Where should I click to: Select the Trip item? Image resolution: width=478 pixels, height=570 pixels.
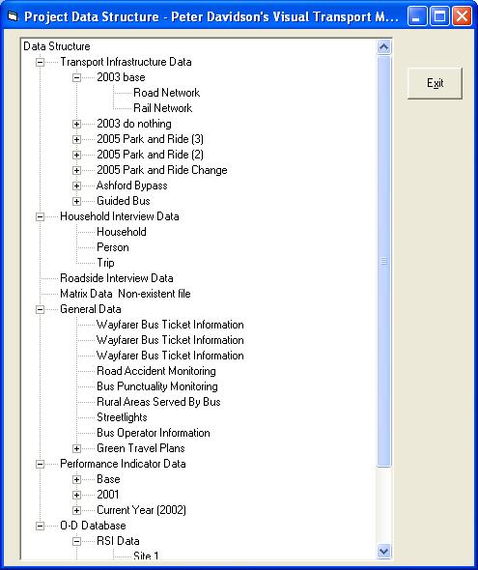click(x=105, y=263)
